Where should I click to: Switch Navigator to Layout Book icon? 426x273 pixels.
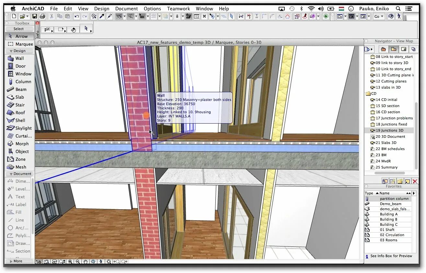tap(404, 49)
